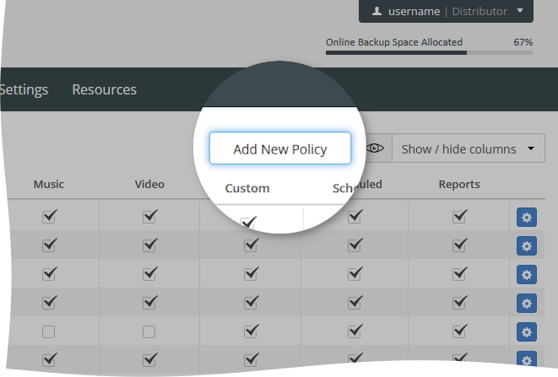Click the Reports column header

click(x=459, y=184)
